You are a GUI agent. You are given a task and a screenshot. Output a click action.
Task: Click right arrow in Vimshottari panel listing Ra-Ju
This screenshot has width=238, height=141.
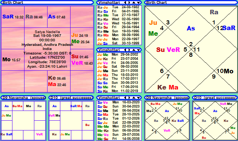(x=129, y=3)
